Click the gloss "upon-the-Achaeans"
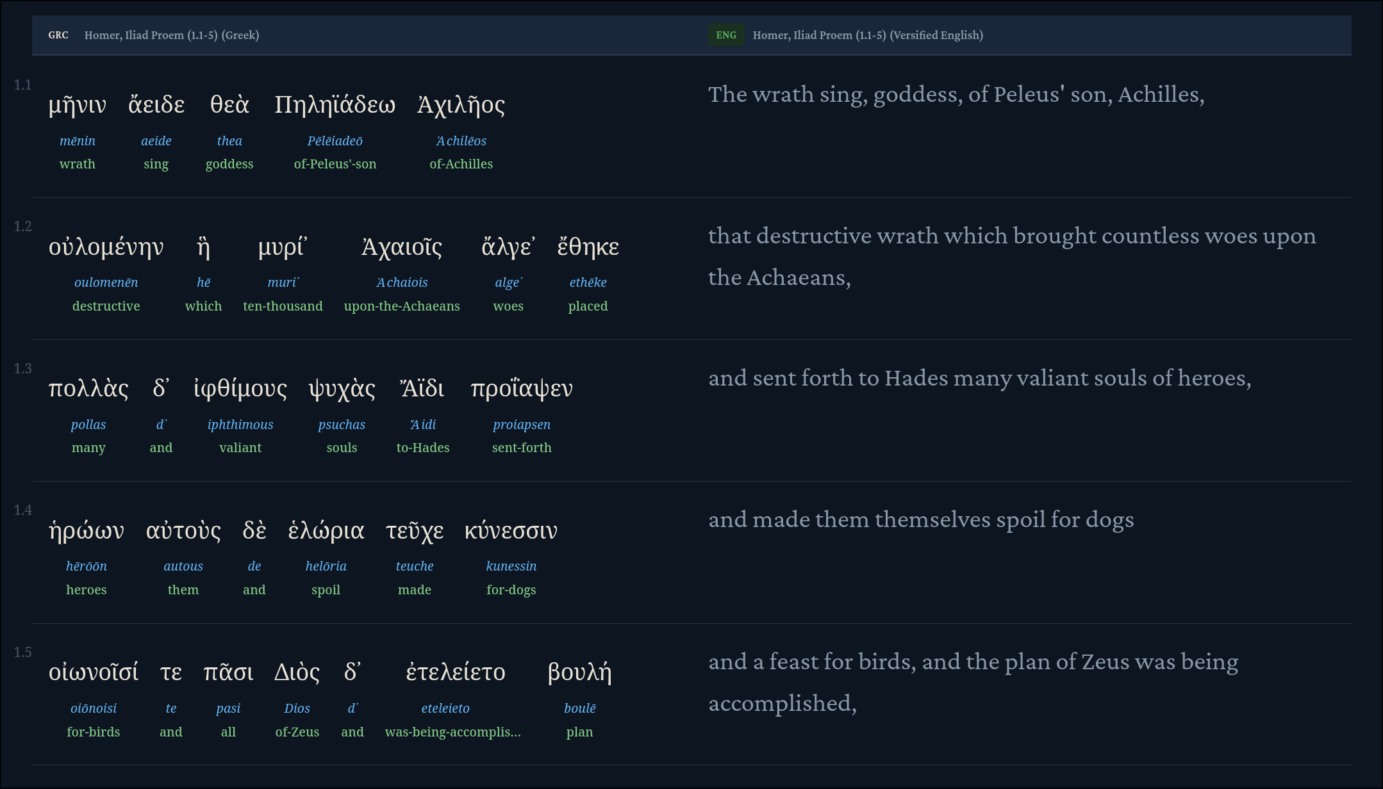Viewport: 1383px width, 789px height. tap(402, 306)
